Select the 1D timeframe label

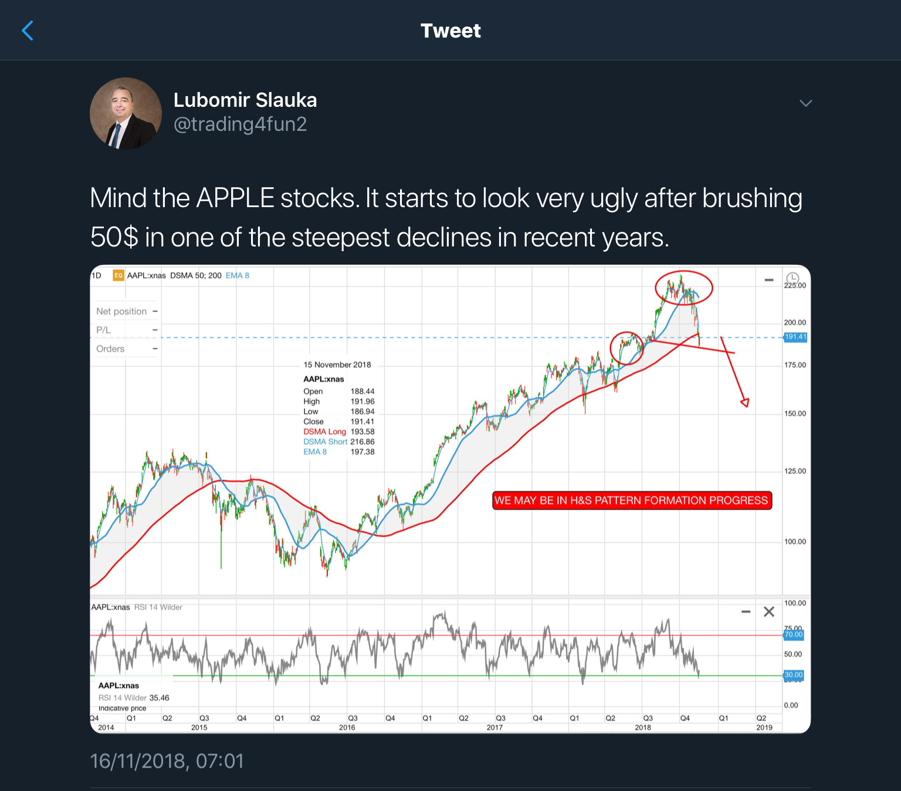point(97,275)
